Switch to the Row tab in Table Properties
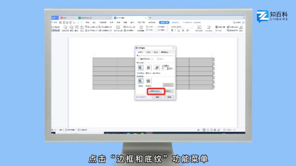 click(148, 52)
